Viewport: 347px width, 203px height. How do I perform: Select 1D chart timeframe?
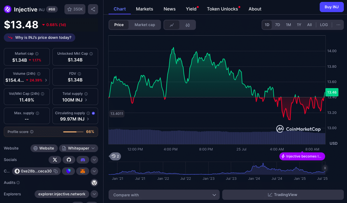point(267,25)
